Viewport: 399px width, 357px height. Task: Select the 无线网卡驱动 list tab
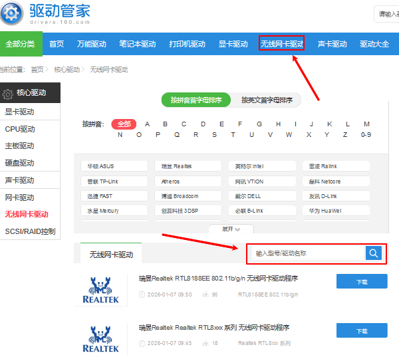pyautogui.click(x=111, y=254)
